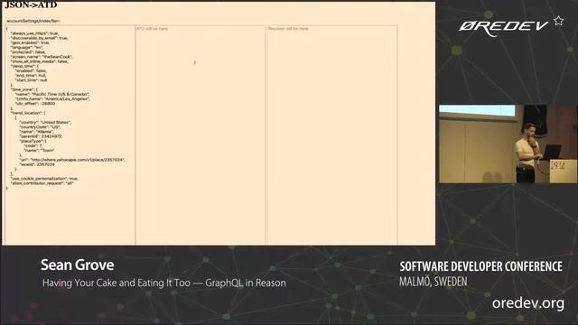Click the "utc_offset": -28800 line
The width and height of the screenshot is (578, 325).
point(35,104)
